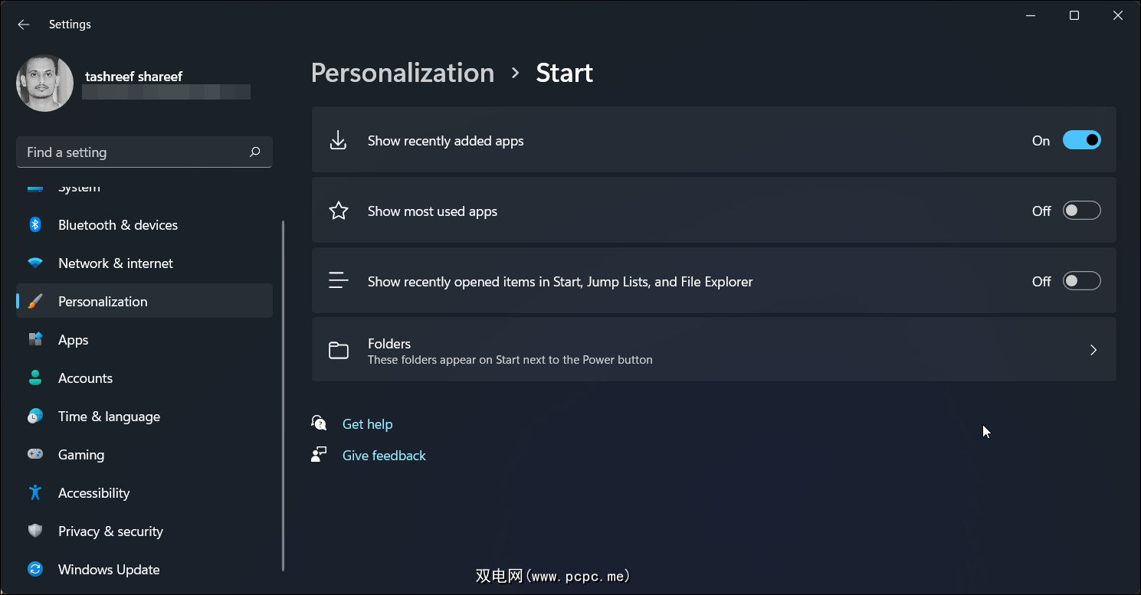Viewport: 1141px width, 595px height.
Task: Click the Bluetooth & devices icon
Action: click(35, 224)
